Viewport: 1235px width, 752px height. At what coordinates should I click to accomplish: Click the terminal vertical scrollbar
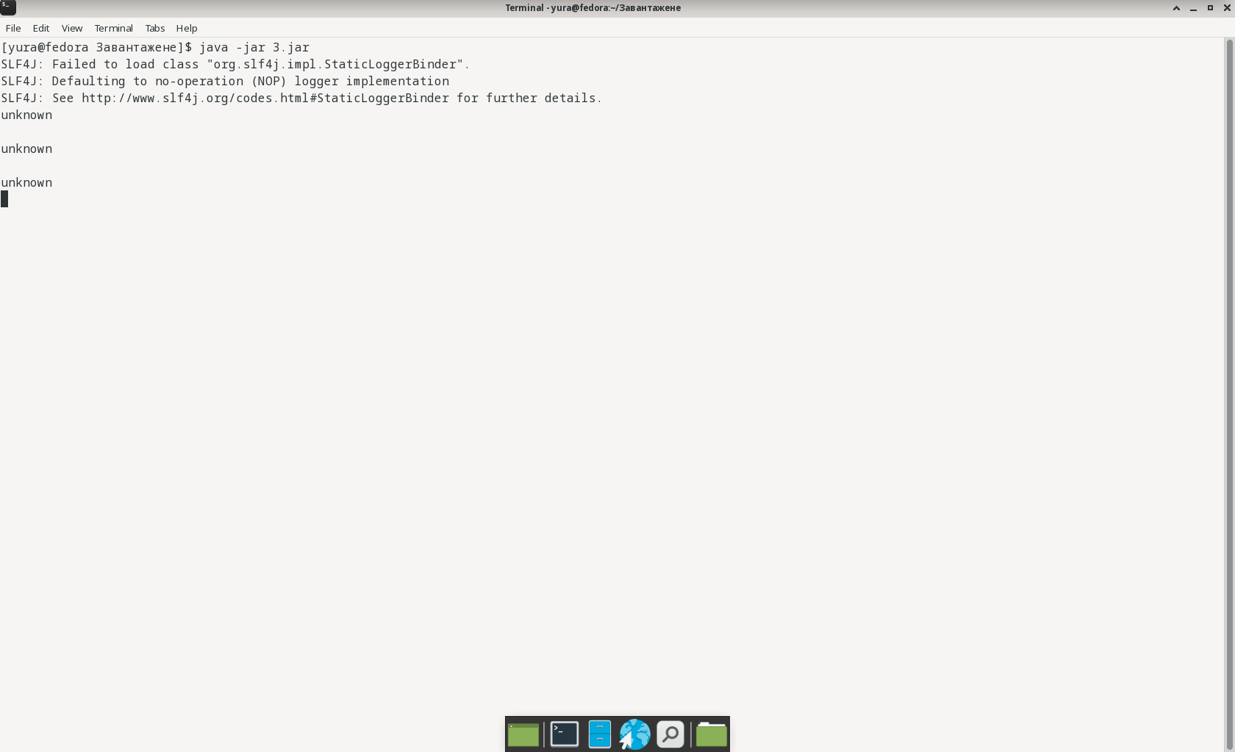point(1229,393)
